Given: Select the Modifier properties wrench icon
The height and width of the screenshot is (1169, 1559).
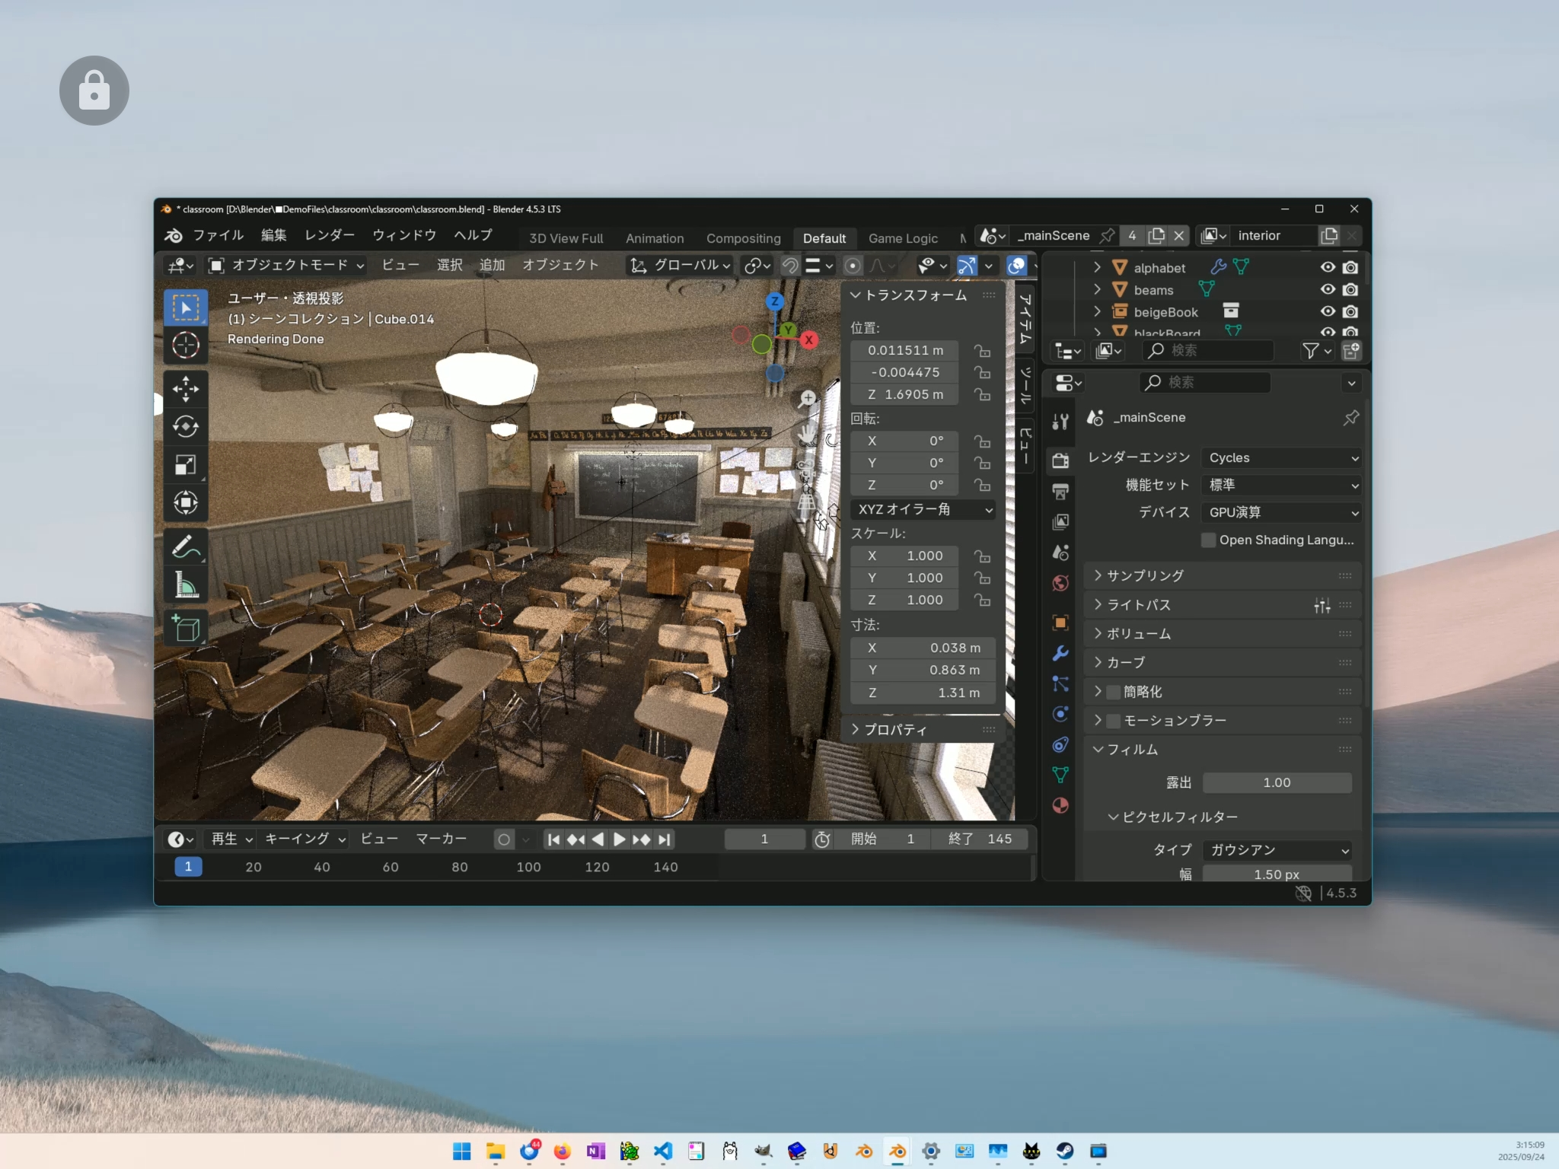Looking at the screenshot, I should [1061, 653].
